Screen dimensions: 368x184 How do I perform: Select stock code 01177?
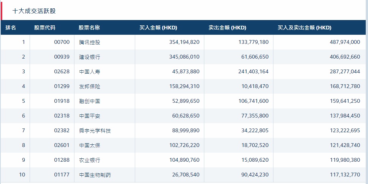[x=62, y=175]
